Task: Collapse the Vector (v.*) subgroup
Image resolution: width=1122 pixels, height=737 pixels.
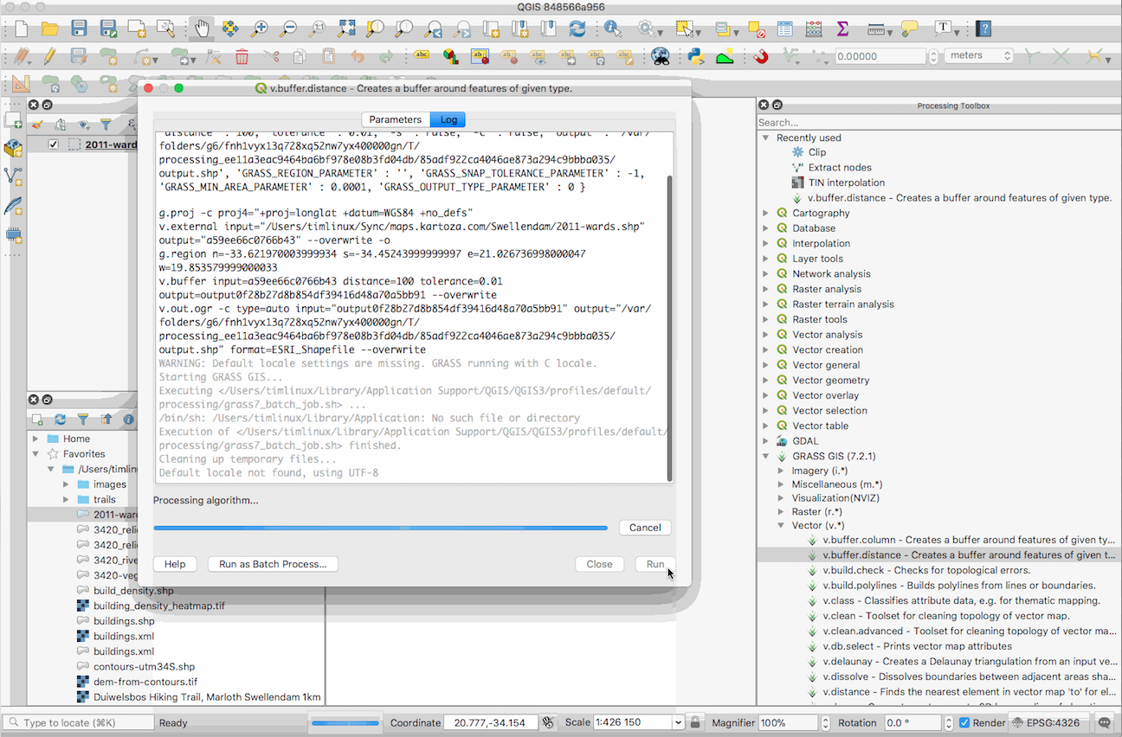Action: pyautogui.click(x=782, y=525)
